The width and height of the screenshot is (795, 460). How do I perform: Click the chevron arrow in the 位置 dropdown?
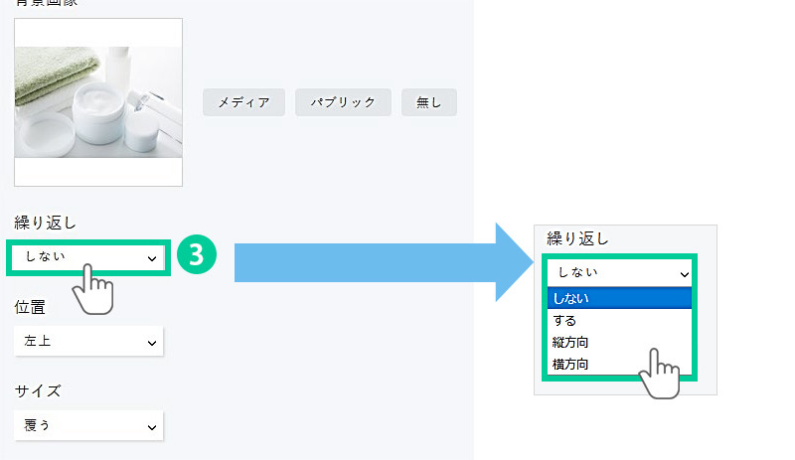click(x=152, y=343)
